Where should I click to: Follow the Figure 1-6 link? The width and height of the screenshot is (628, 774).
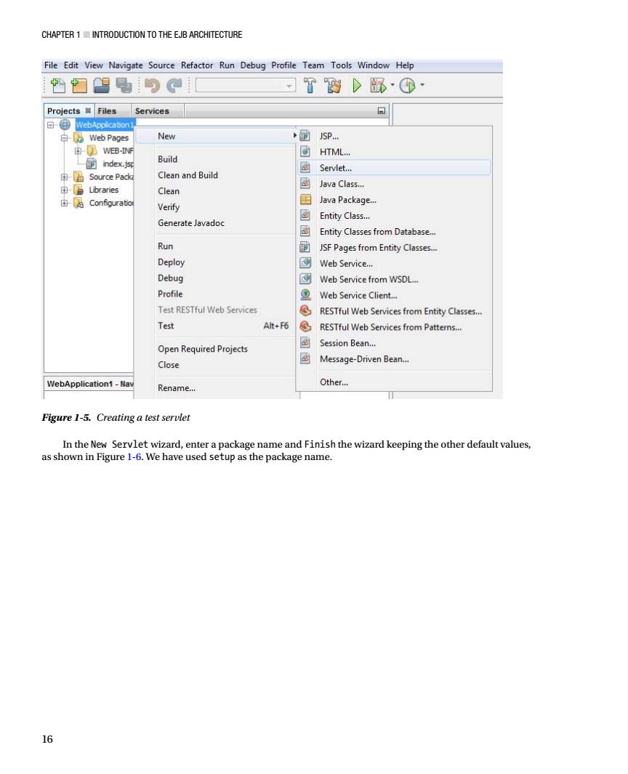click(x=134, y=456)
